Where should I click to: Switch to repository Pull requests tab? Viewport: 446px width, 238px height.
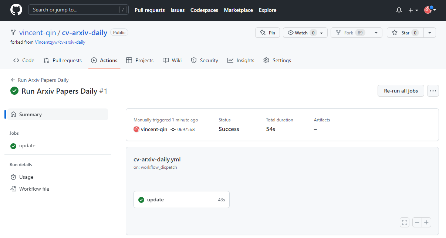point(62,60)
